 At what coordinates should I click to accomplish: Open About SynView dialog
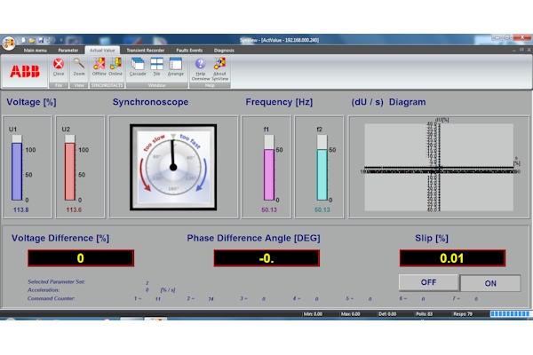coord(219,66)
